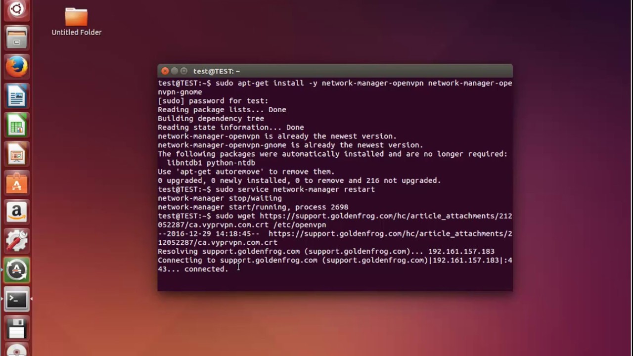Close the terminal window

pyautogui.click(x=165, y=71)
